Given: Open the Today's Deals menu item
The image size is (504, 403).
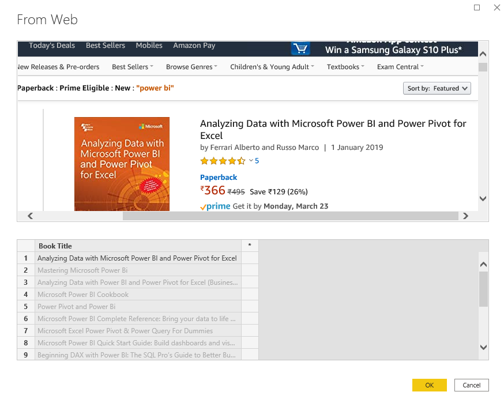Looking at the screenshot, I should click(52, 46).
